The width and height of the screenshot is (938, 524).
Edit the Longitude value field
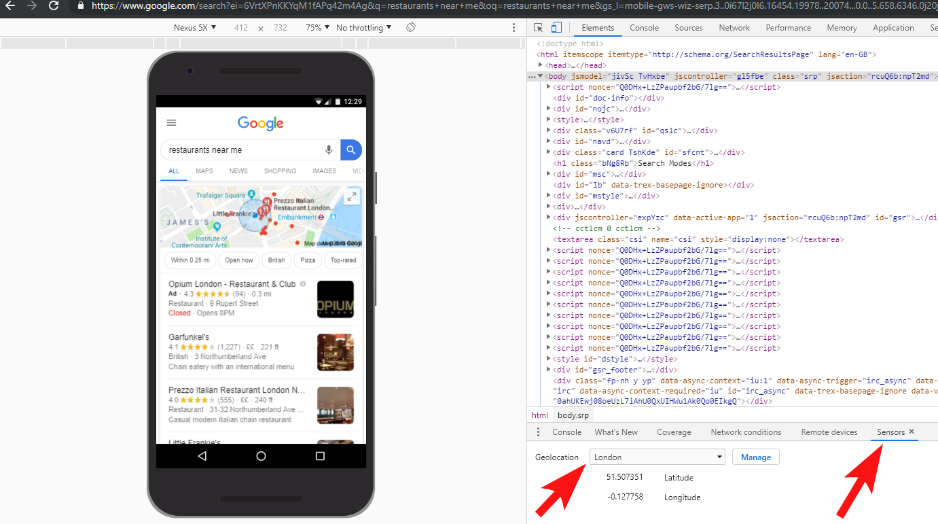pyautogui.click(x=625, y=497)
